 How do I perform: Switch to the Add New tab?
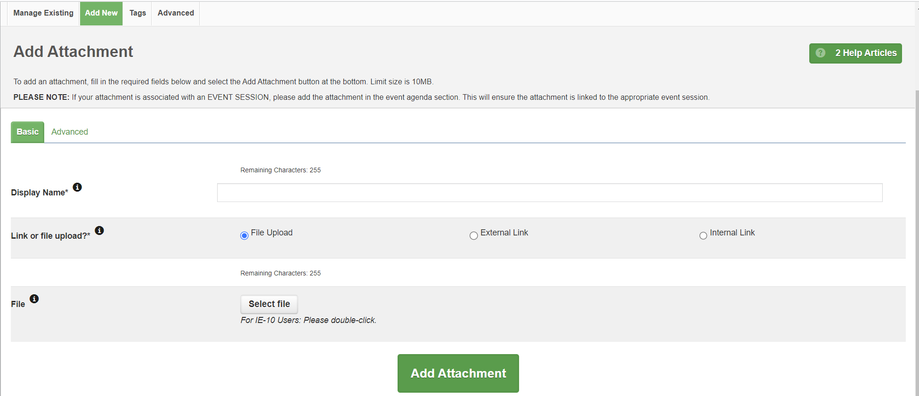101,13
